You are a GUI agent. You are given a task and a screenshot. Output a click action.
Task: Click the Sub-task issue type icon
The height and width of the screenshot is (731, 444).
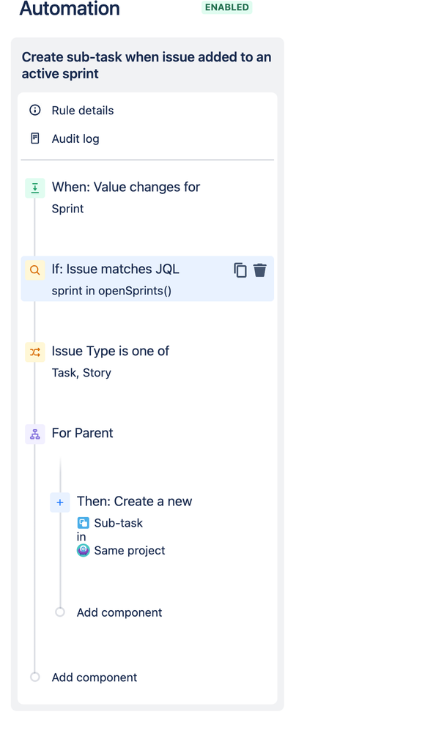click(x=83, y=523)
